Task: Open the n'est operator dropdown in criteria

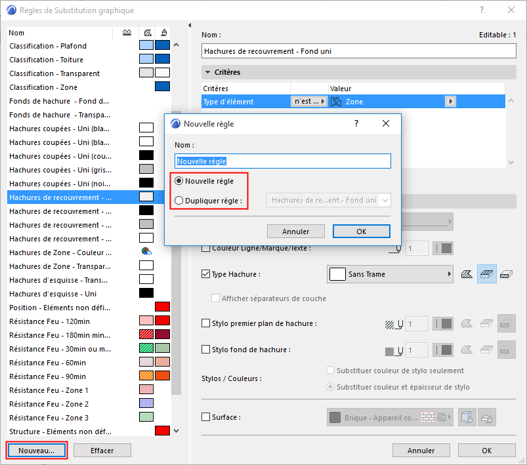Action: (x=309, y=102)
